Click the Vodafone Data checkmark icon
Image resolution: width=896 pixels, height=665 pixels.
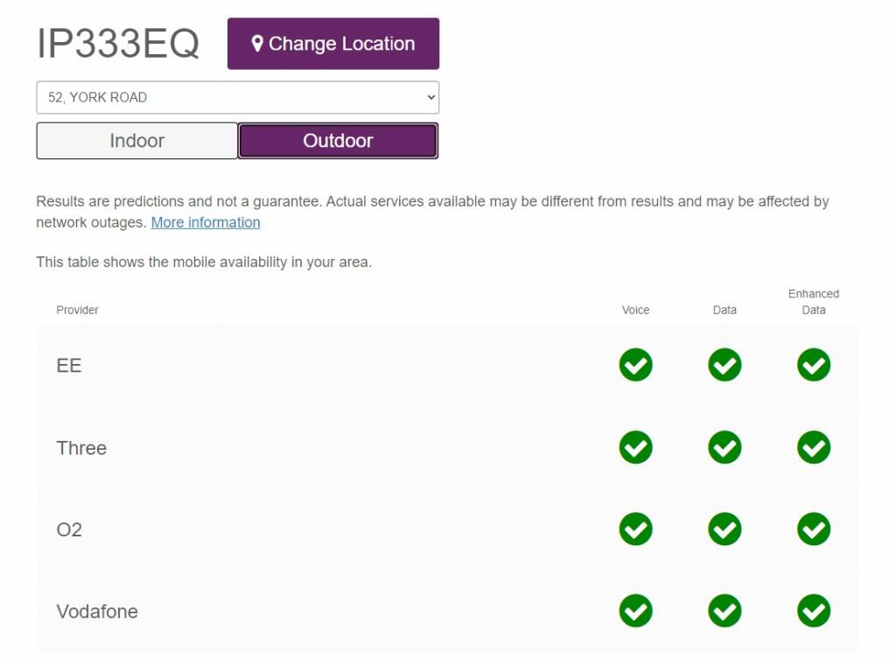[x=724, y=611]
